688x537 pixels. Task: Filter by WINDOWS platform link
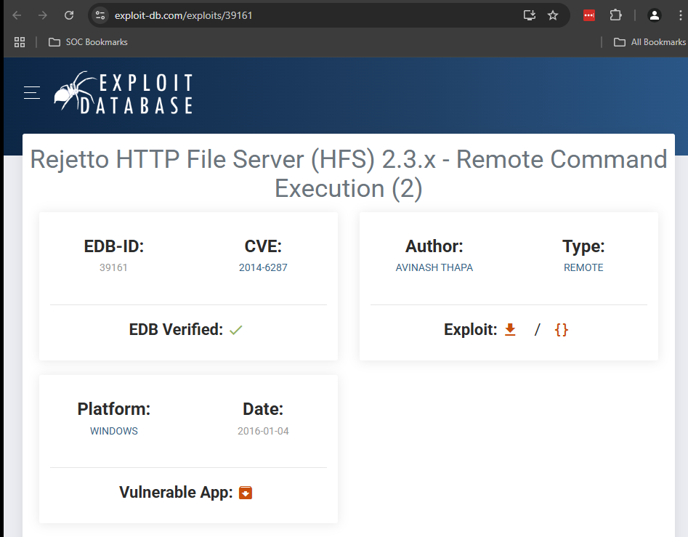114,431
